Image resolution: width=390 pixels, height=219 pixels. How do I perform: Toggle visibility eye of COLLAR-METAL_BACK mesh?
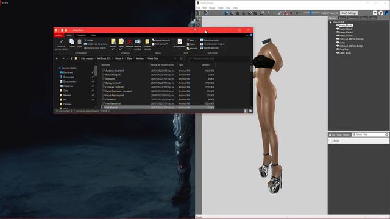click(x=338, y=46)
